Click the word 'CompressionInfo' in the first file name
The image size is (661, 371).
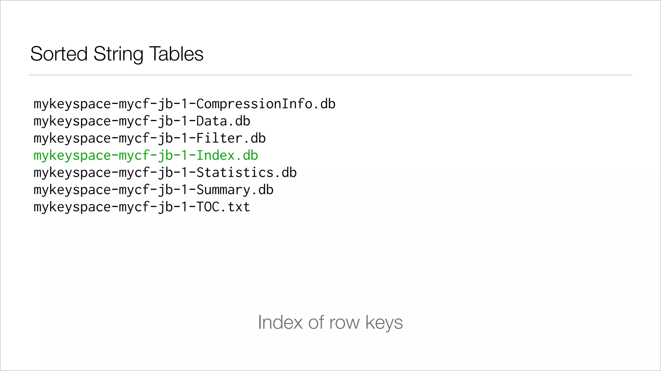[x=254, y=104]
